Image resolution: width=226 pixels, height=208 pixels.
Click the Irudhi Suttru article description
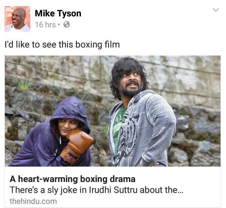click(x=96, y=190)
